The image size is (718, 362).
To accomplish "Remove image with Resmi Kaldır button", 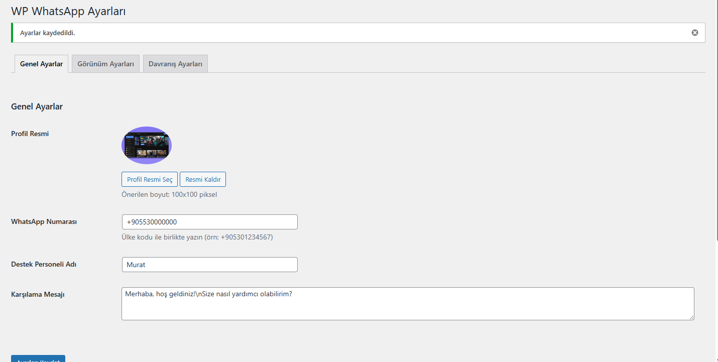I will 203,179.
